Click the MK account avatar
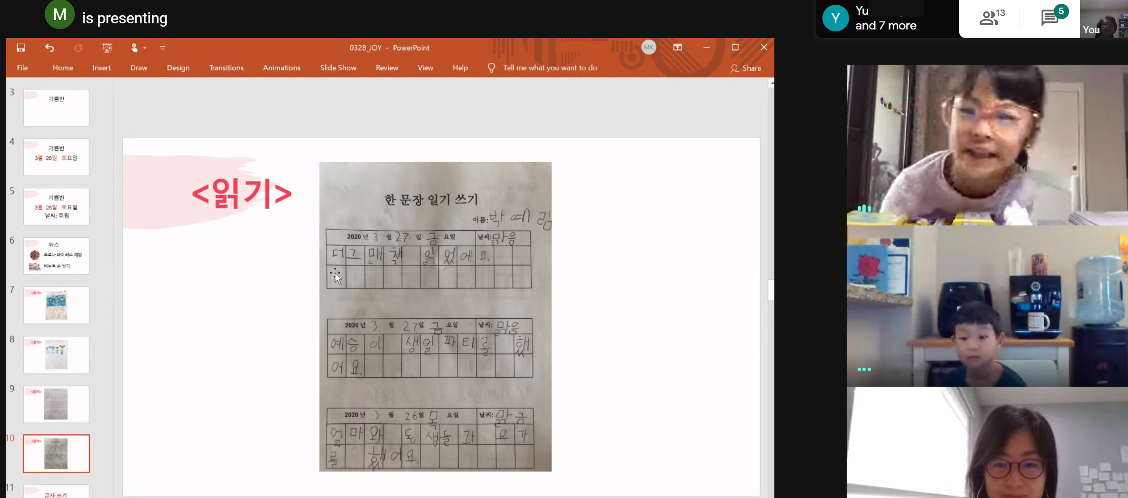Screen dimensions: 1128x498 coord(648,47)
